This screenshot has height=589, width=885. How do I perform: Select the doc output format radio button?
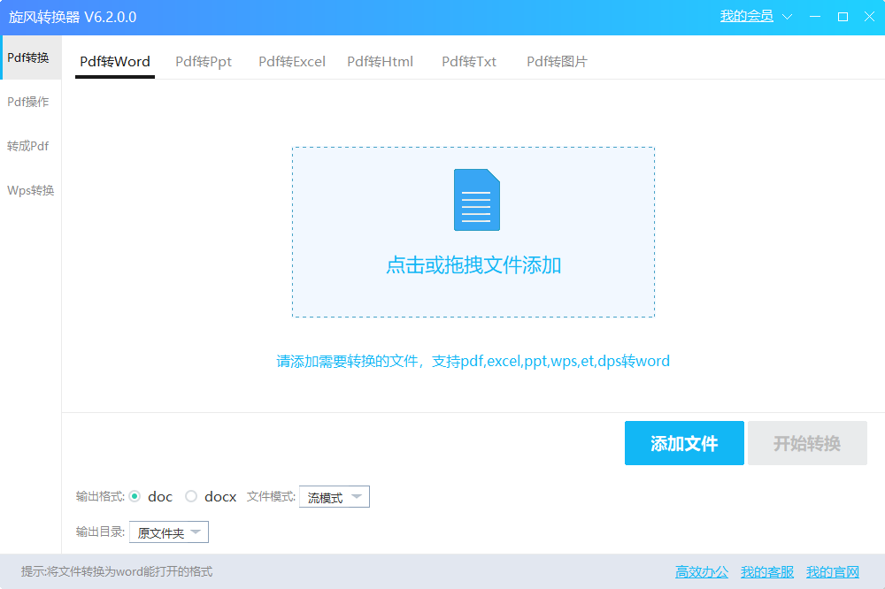pos(135,497)
